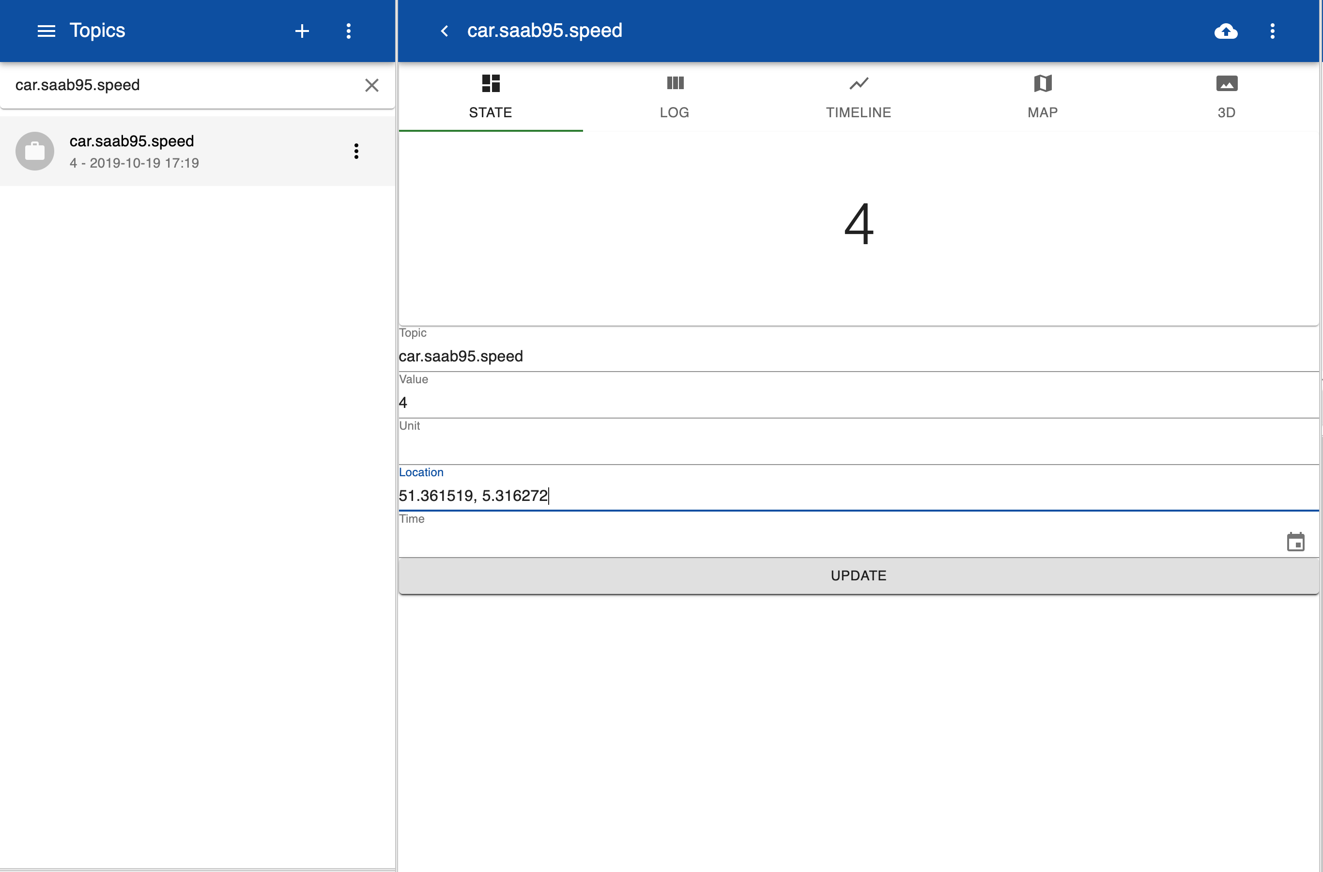Open the Topics panel overflow menu
1323x872 pixels.
[349, 31]
